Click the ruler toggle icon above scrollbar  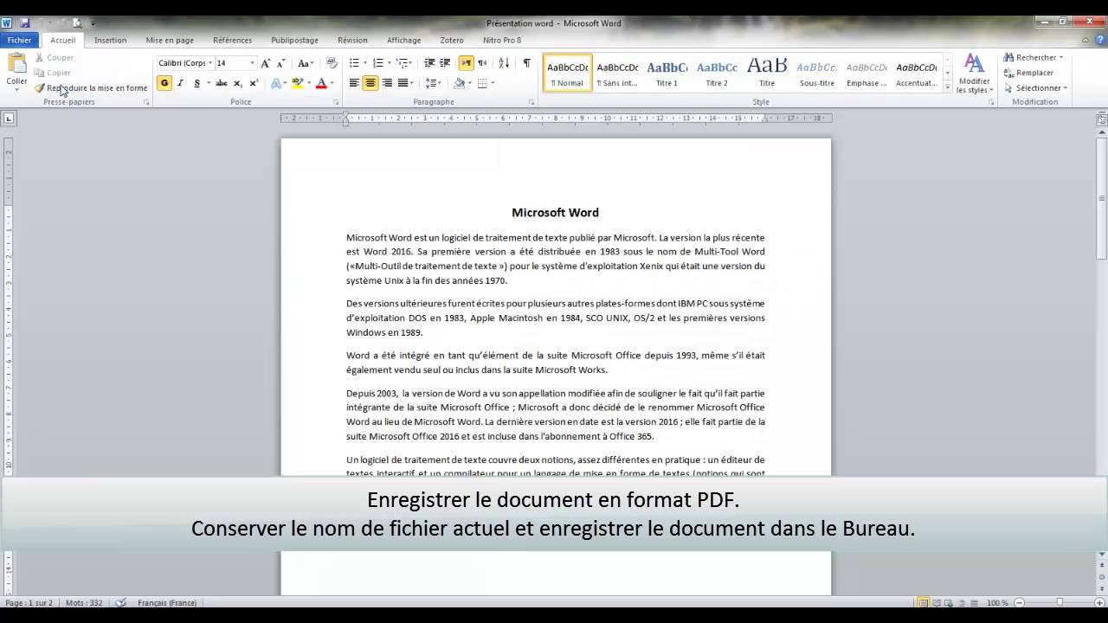point(1101,119)
